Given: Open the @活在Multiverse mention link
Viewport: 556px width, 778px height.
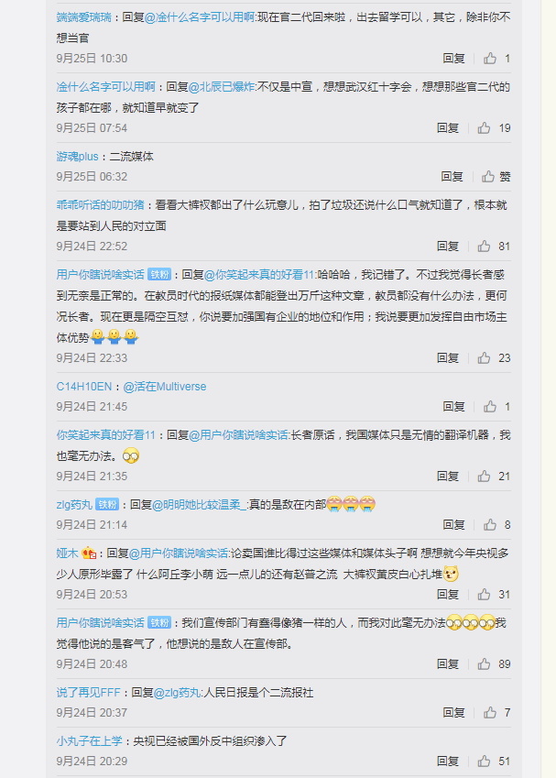Looking at the screenshot, I should pos(165,387).
